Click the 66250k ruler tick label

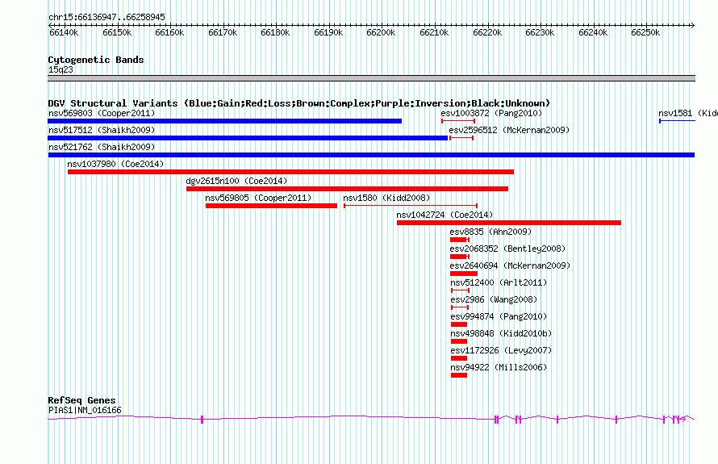click(645, 33)
